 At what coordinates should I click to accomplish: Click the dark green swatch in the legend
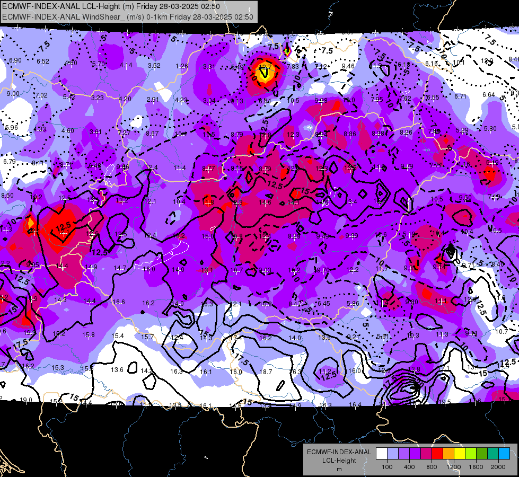coord(482,454)
